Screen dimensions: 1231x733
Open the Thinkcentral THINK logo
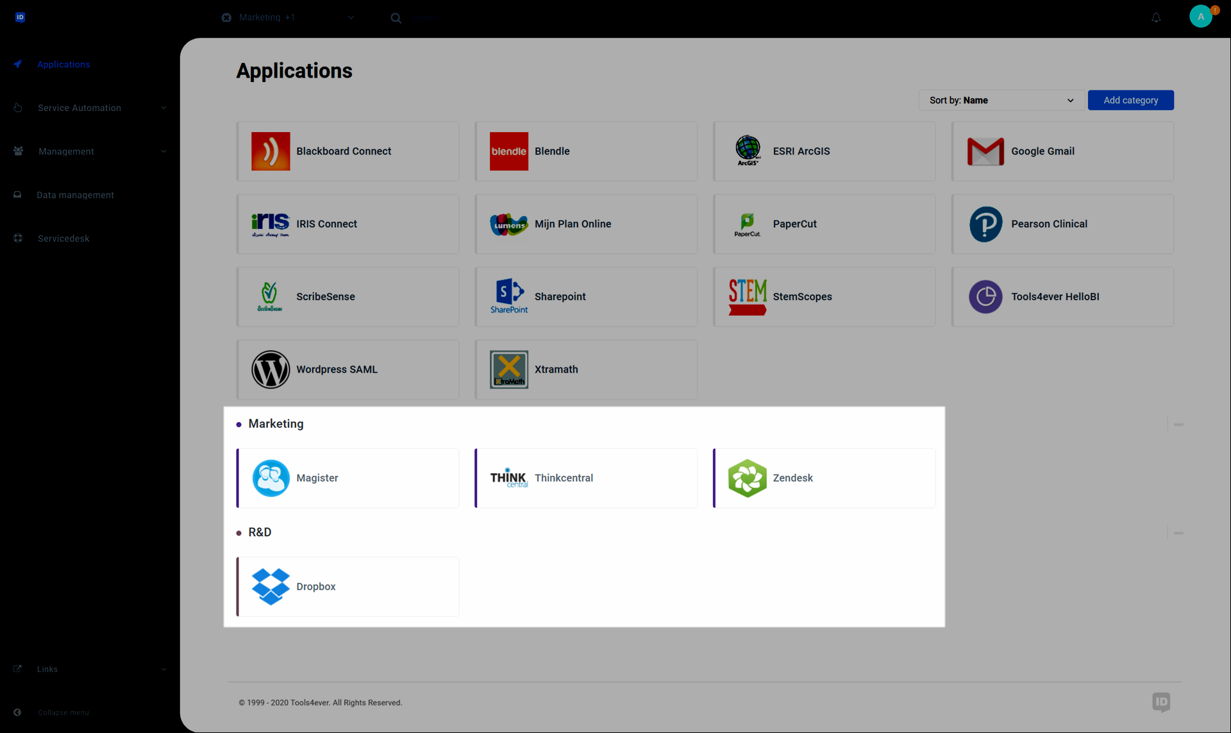(x=509, y=478)
